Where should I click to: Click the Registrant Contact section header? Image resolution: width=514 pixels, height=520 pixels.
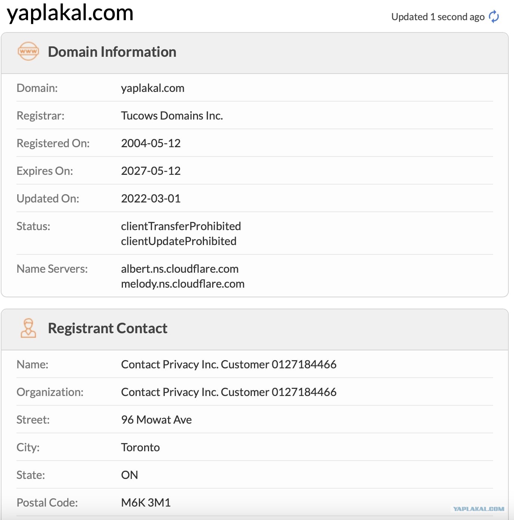click(x=108, y=328)
